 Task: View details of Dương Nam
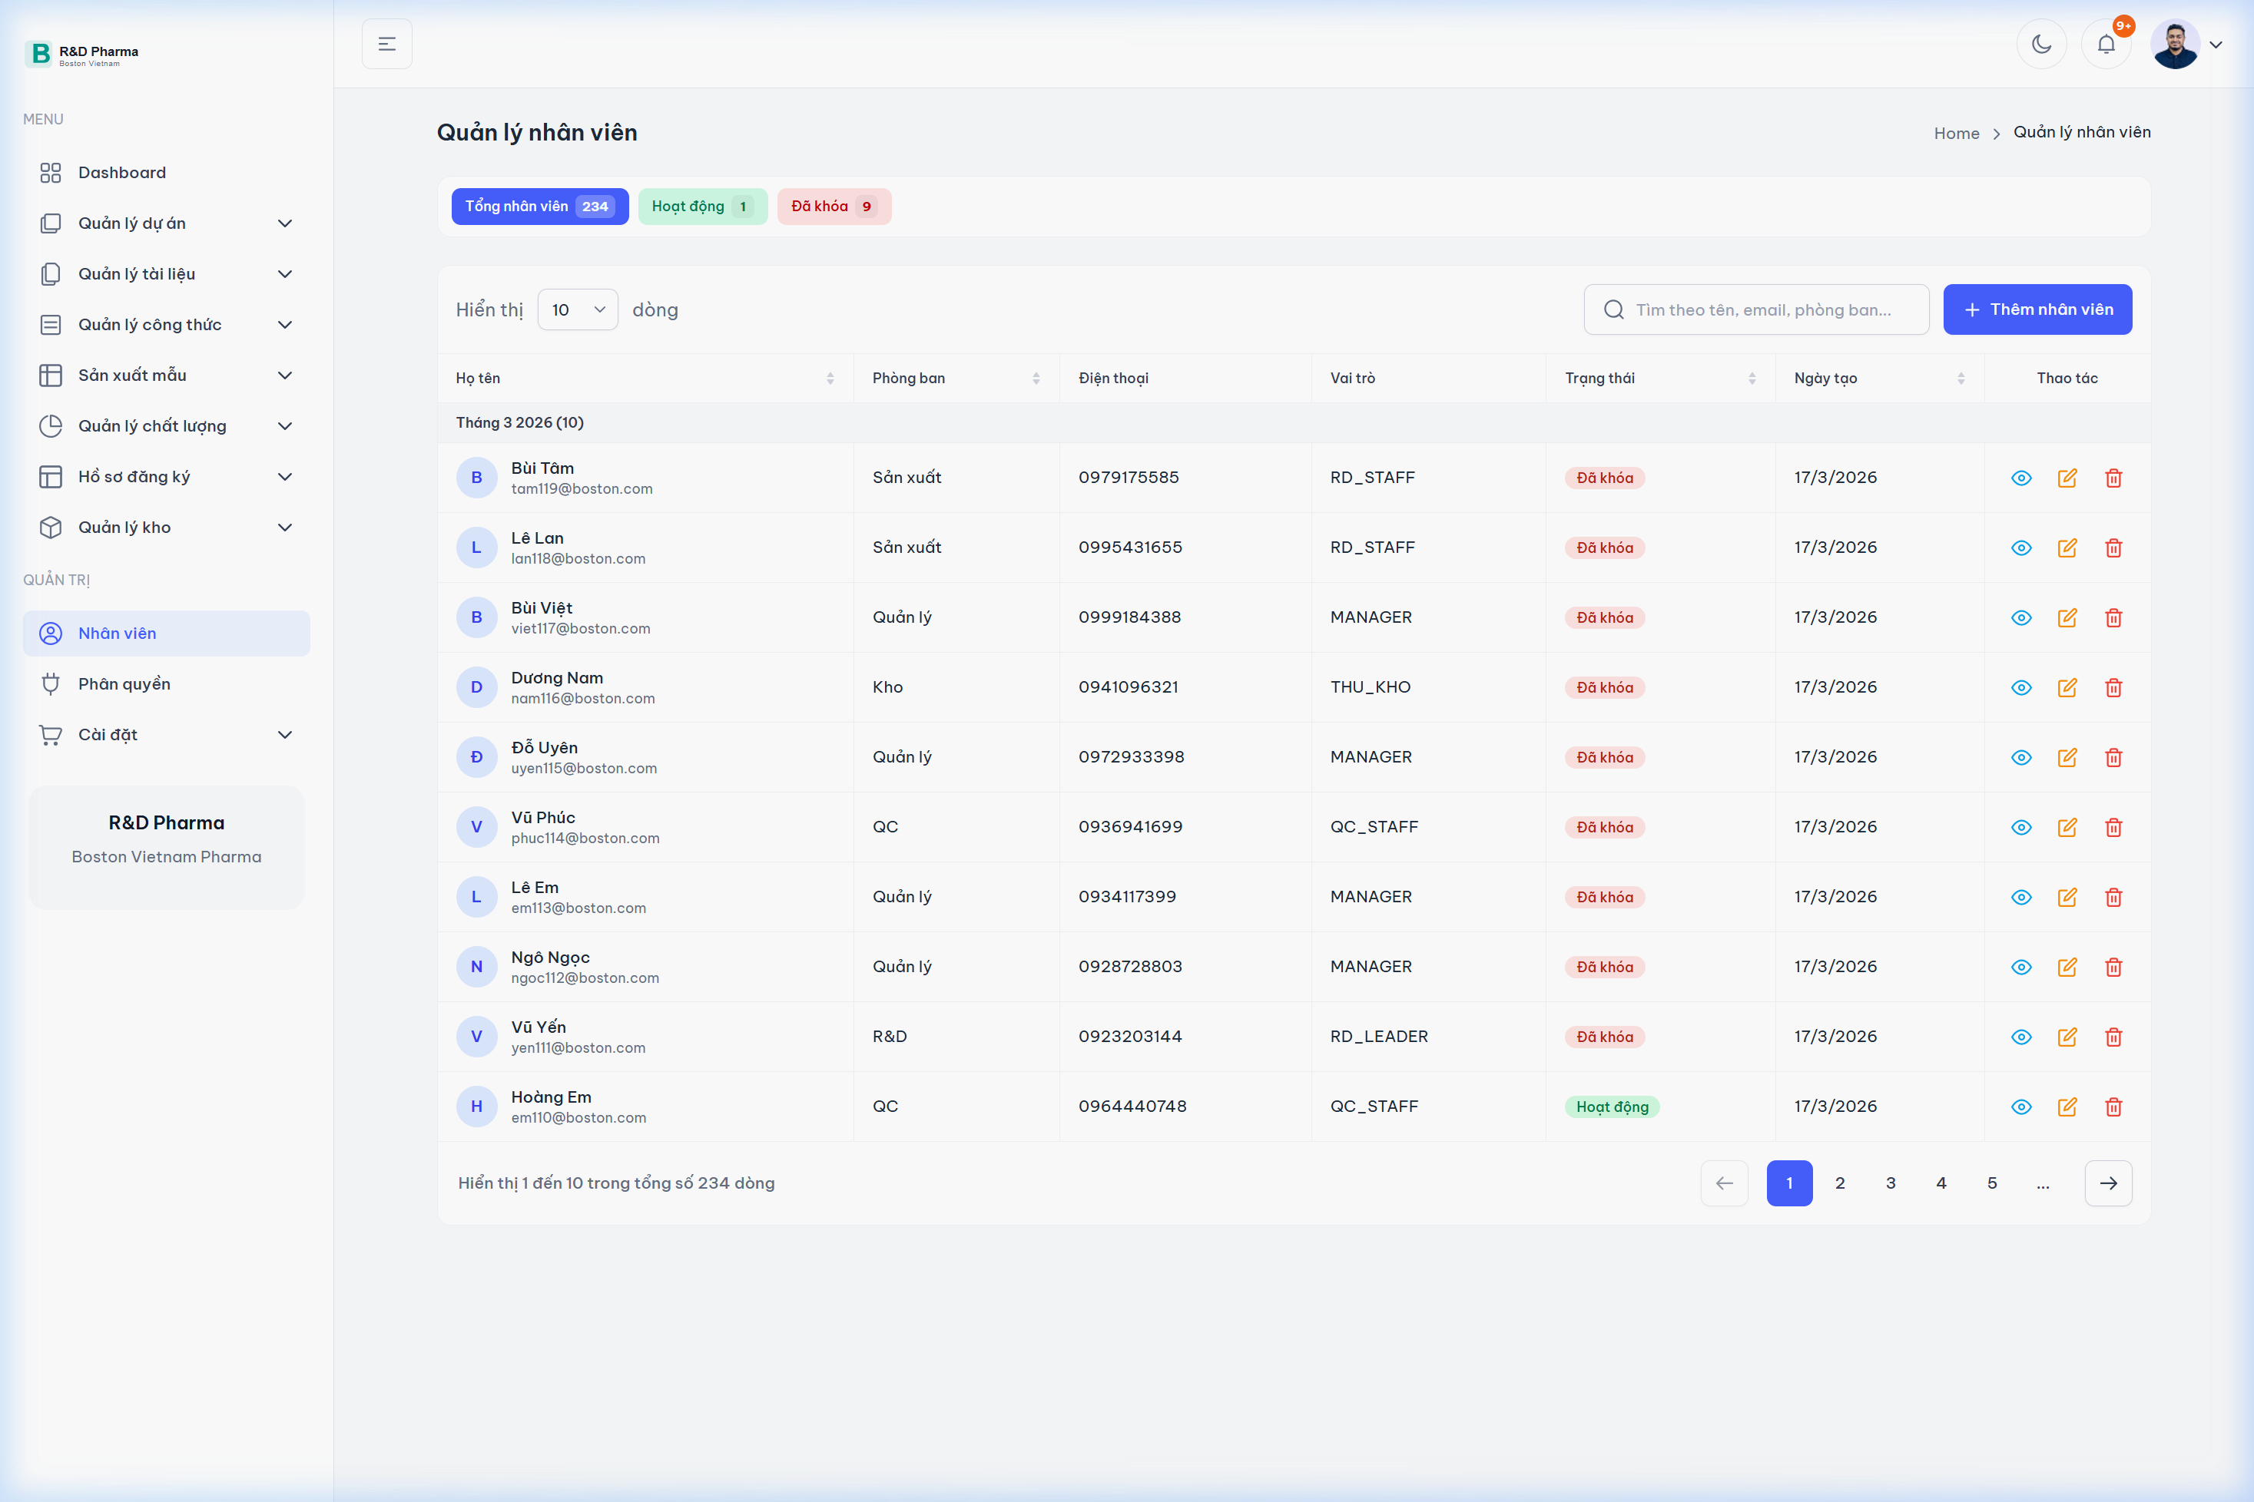tap(2021, 686)
